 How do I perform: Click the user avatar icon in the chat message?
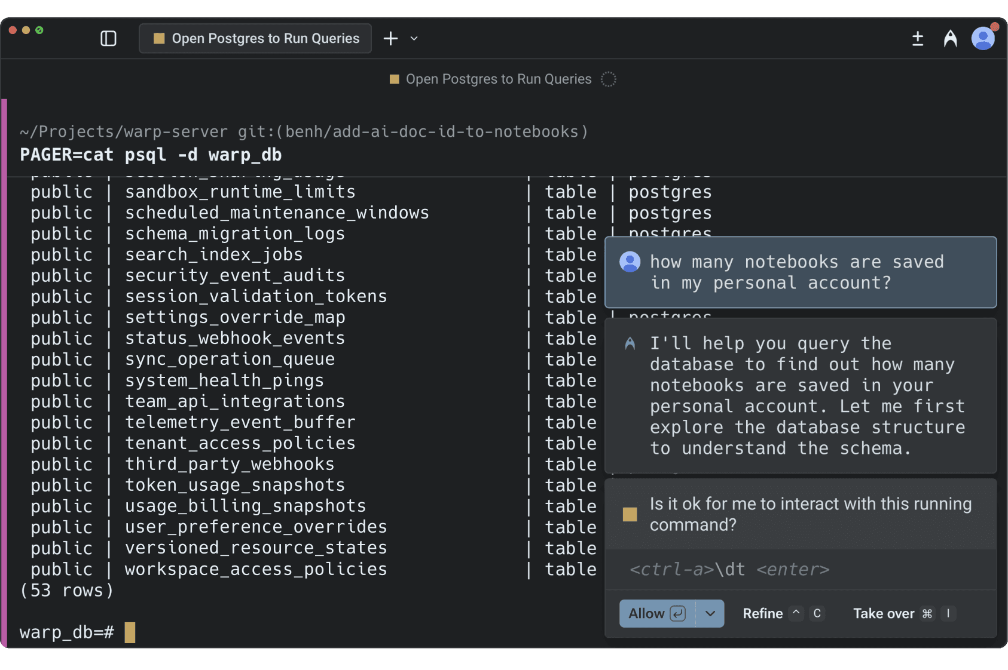point(630,262)
